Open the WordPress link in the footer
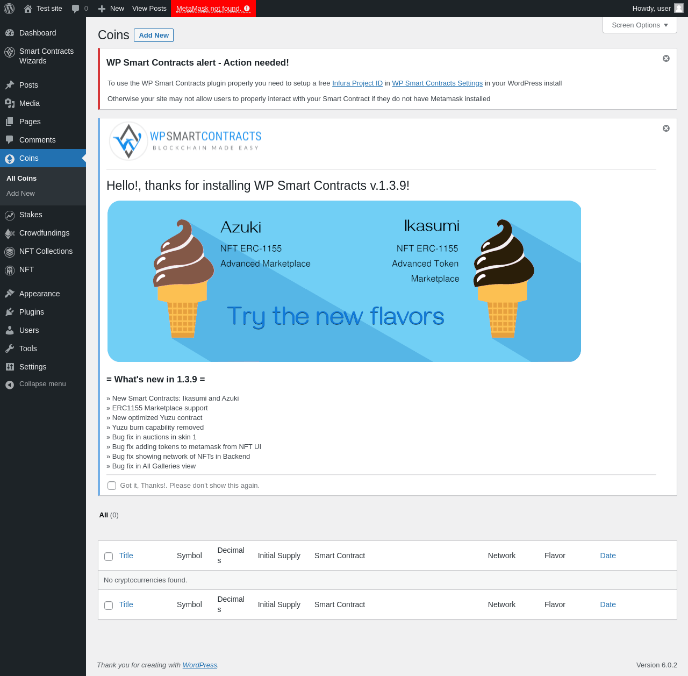Image resolution: width=688 pixels, height=676 pixels. coord(200,665)
